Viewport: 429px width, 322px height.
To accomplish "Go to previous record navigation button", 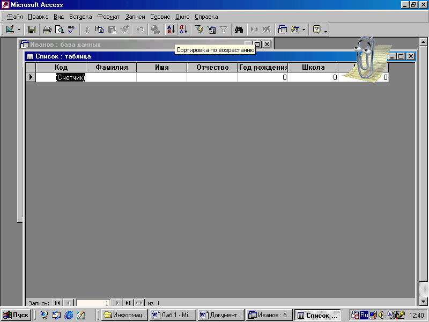I will pyautogui.click(x=69, y=303).
